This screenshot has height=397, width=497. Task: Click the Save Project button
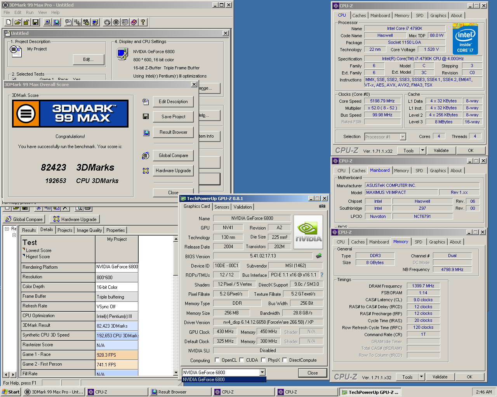pyautogui.click(x=173, y=117)
